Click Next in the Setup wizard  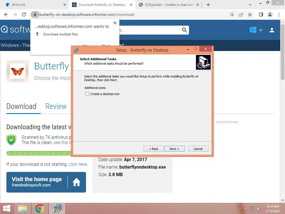pyautogui.click(x=175, y=149)
